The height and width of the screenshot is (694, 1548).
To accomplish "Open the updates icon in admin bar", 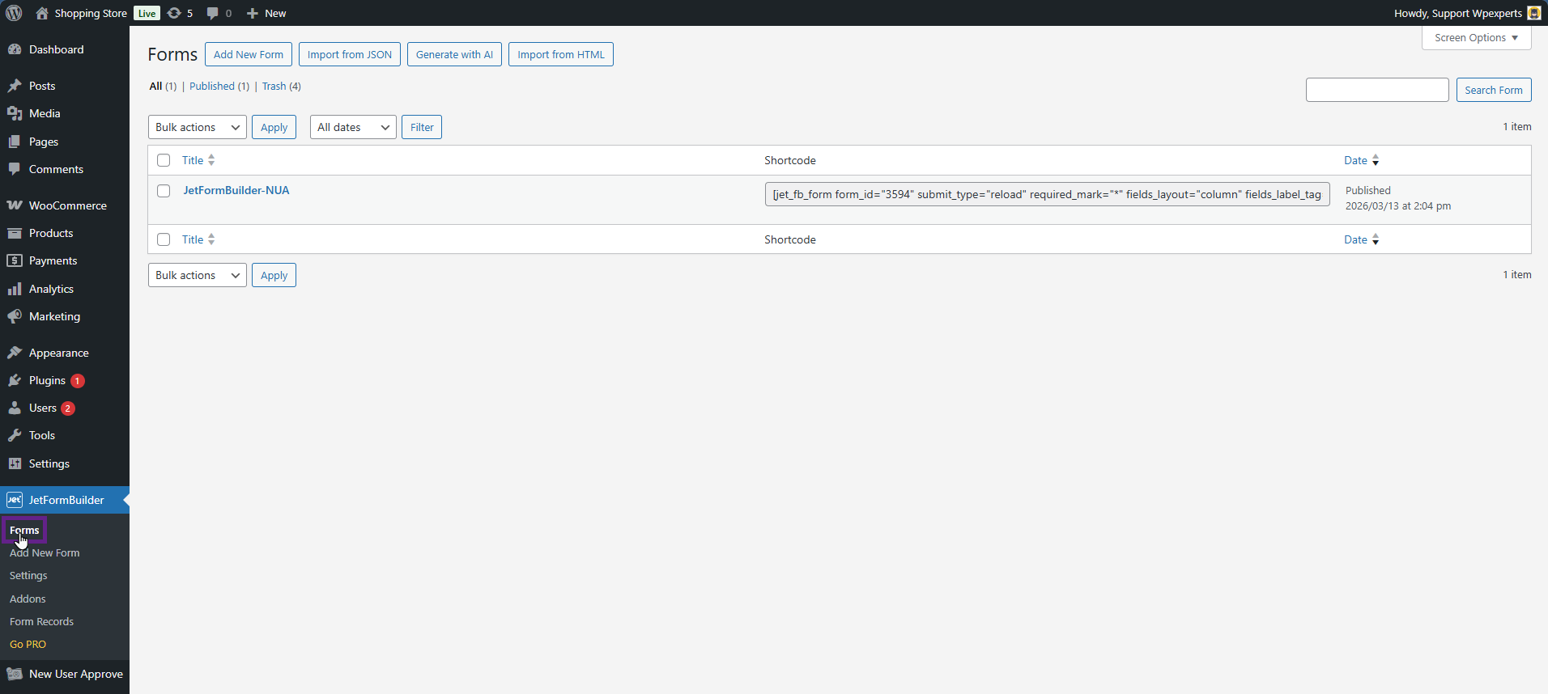I will pyautogui.click(x=174, y=13).
